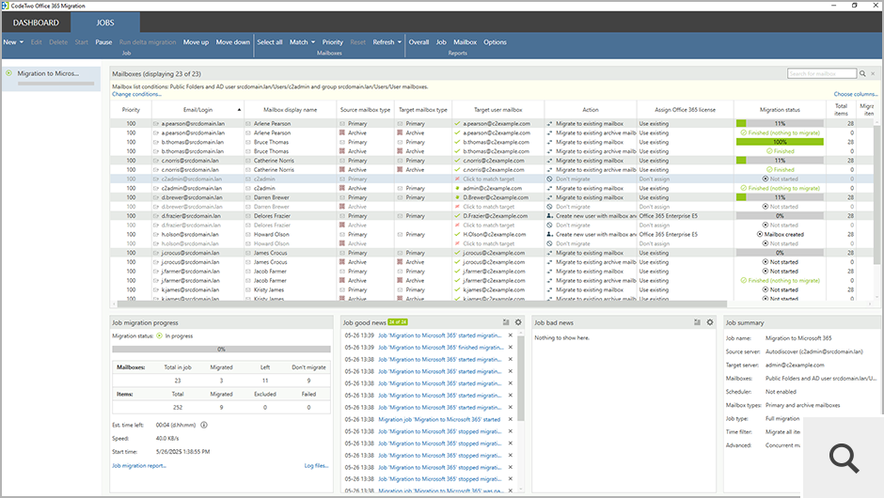Image resolution: width=884 pixels, height=498 pixels.
Task: Click info icon beside estimated time left
Action: 204,425
